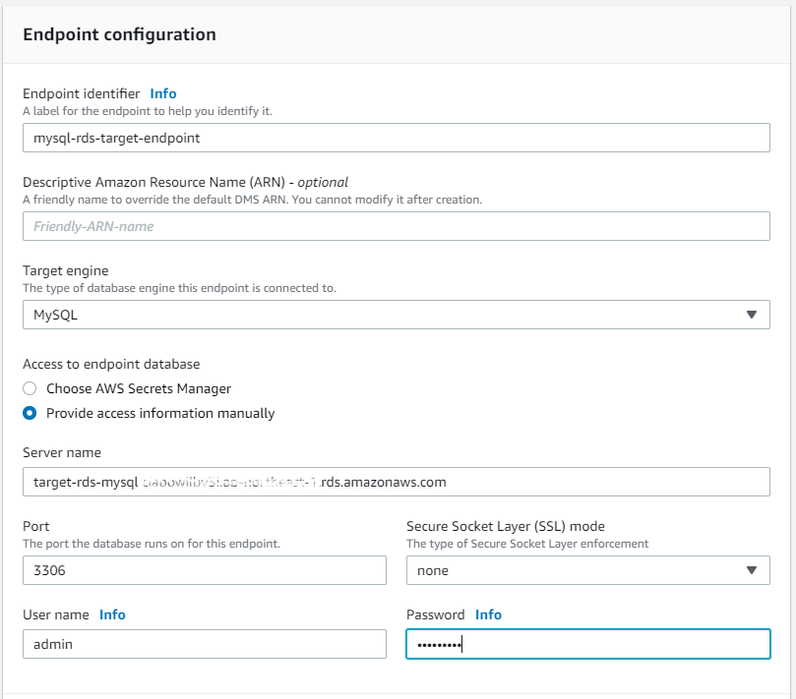
Task: Click the Target engine dropdown caret arrow
Action: pos(751,315)
